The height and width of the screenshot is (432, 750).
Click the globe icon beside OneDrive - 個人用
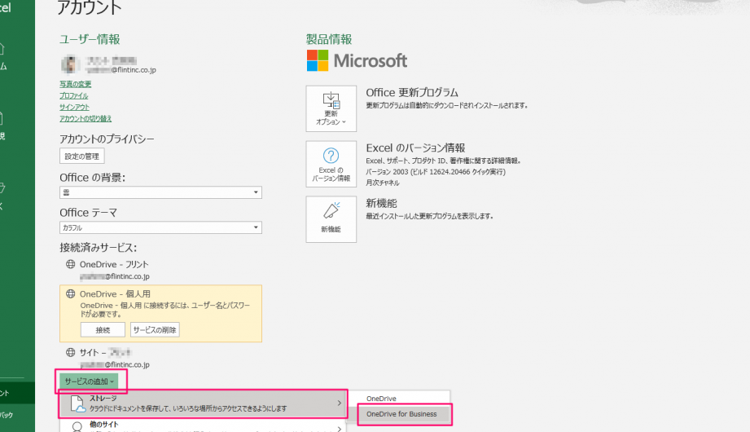(70, 293)
